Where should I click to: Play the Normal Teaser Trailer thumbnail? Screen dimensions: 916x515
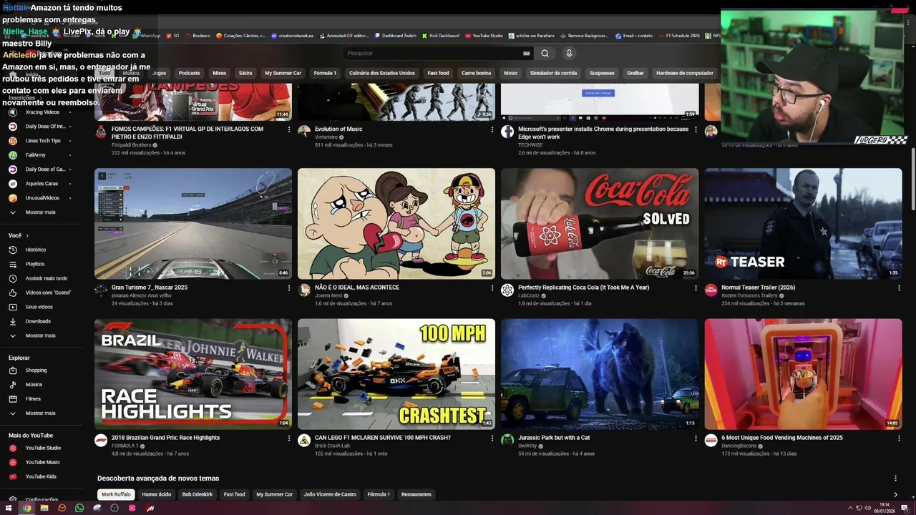point(803,224)
